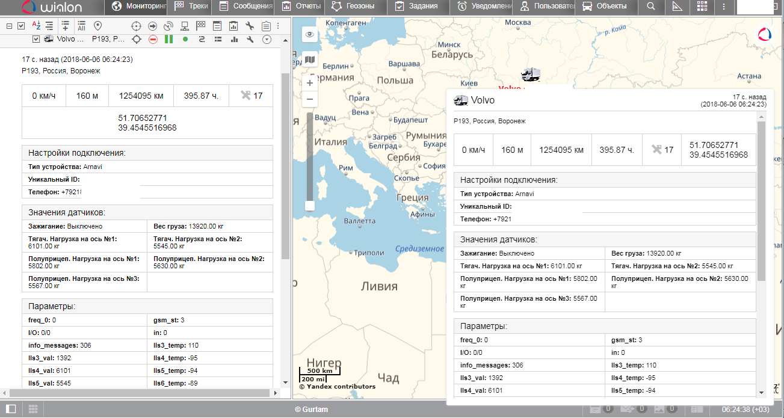Zoom in the map with plus button
This screenshot has height=418, width=784.
(310, 83)
